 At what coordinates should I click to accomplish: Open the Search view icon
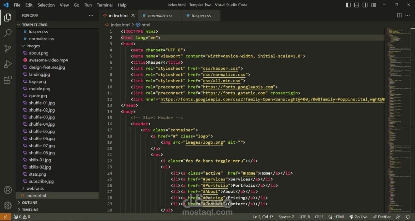click(8, 33)
